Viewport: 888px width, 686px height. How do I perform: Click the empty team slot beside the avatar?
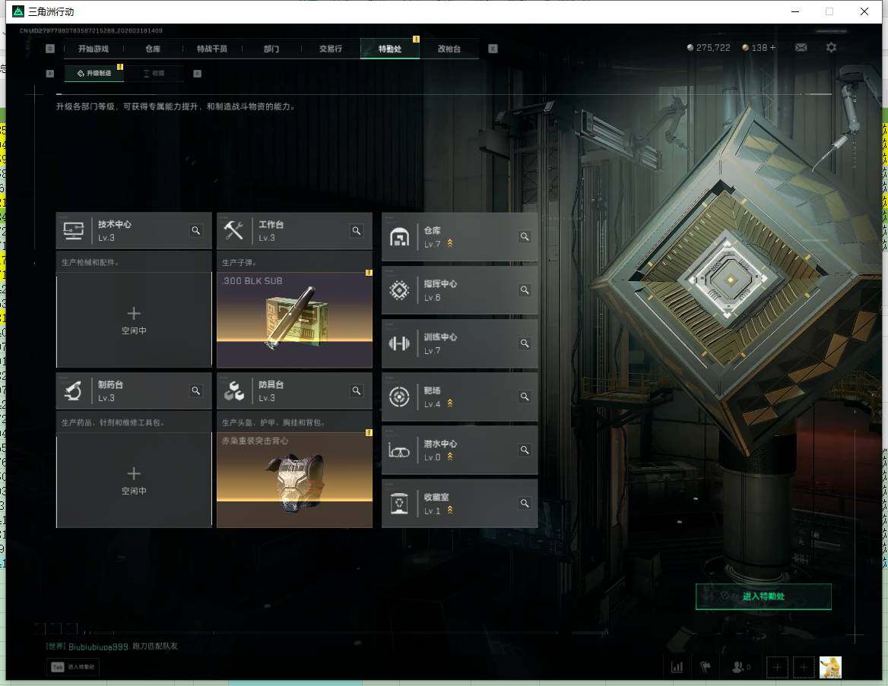(803, 667)
